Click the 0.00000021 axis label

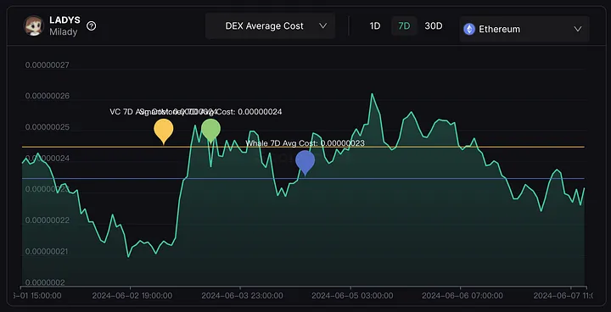[48, 252]
